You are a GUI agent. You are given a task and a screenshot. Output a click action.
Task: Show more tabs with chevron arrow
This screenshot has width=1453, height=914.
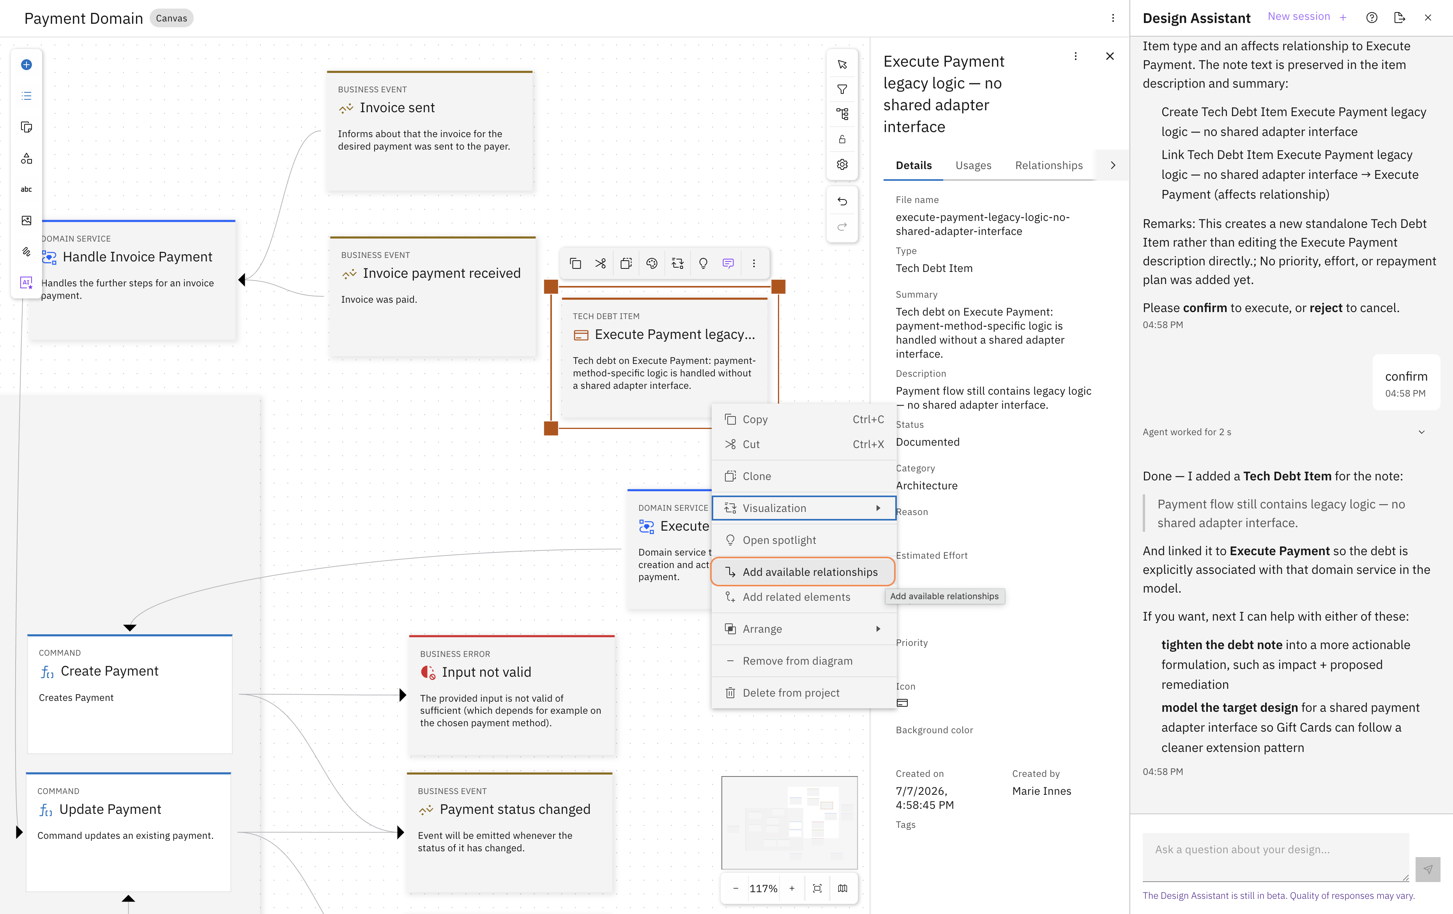1113,165
